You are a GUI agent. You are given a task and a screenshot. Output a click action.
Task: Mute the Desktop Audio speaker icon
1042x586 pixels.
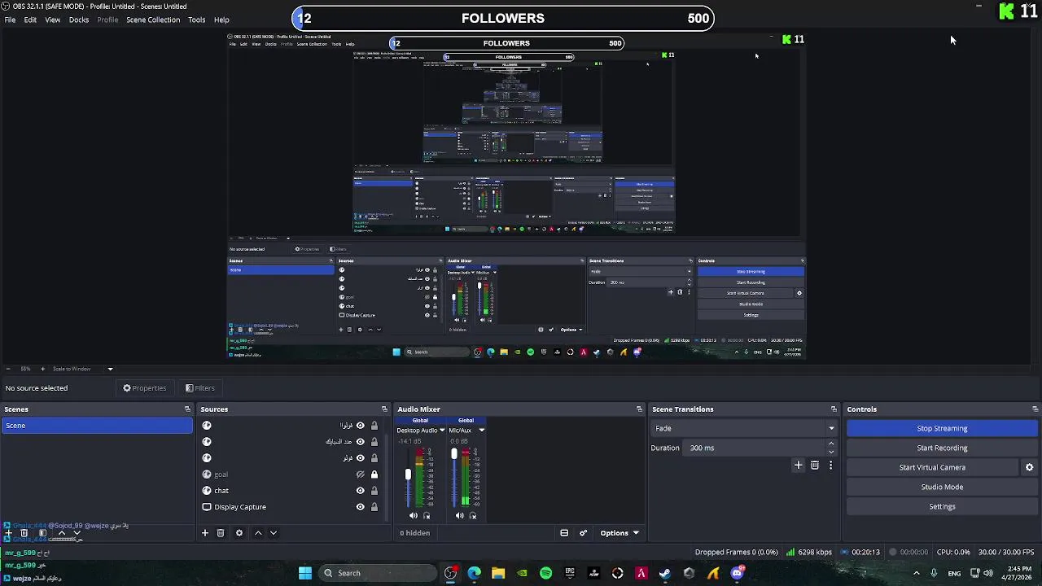tap(414, 515)
